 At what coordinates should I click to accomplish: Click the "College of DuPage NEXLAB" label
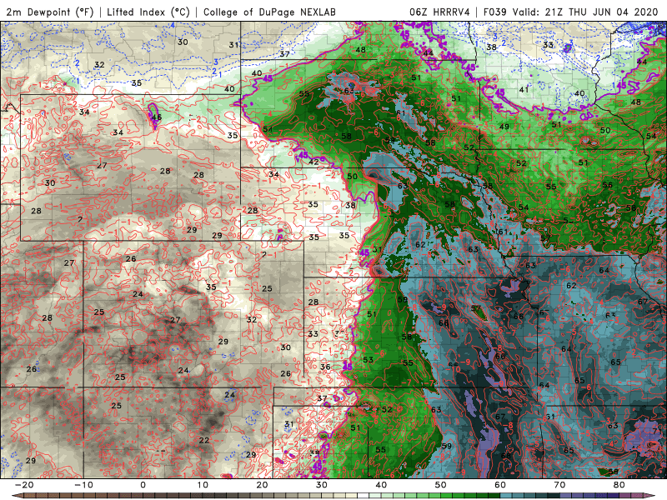tap(269, 12)
